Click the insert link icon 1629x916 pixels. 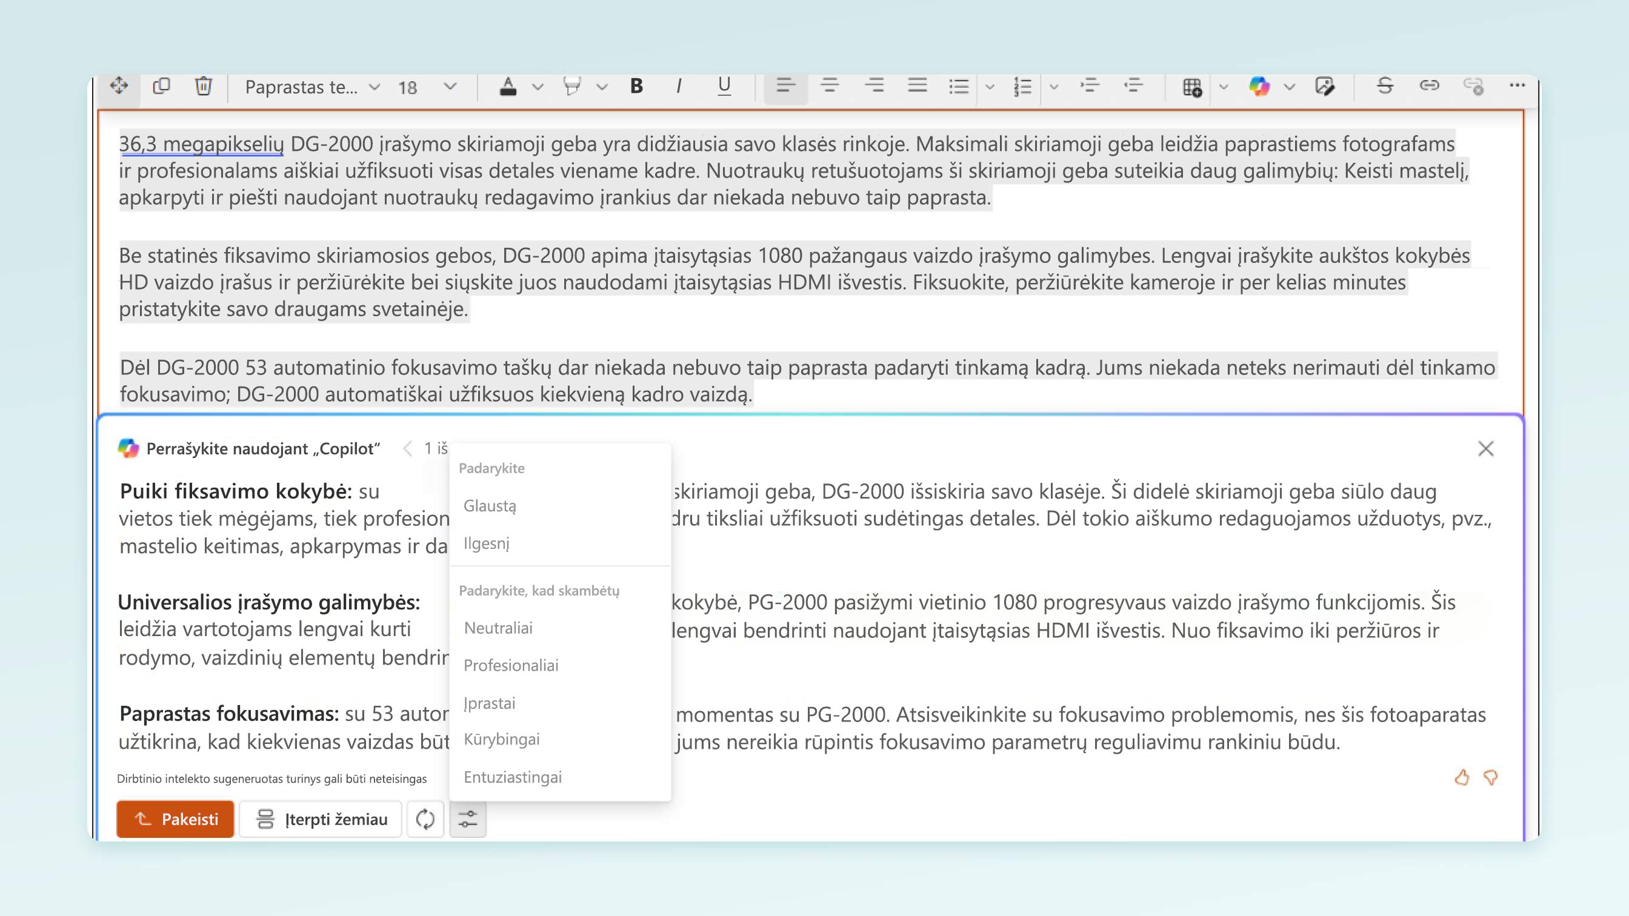1429,85
